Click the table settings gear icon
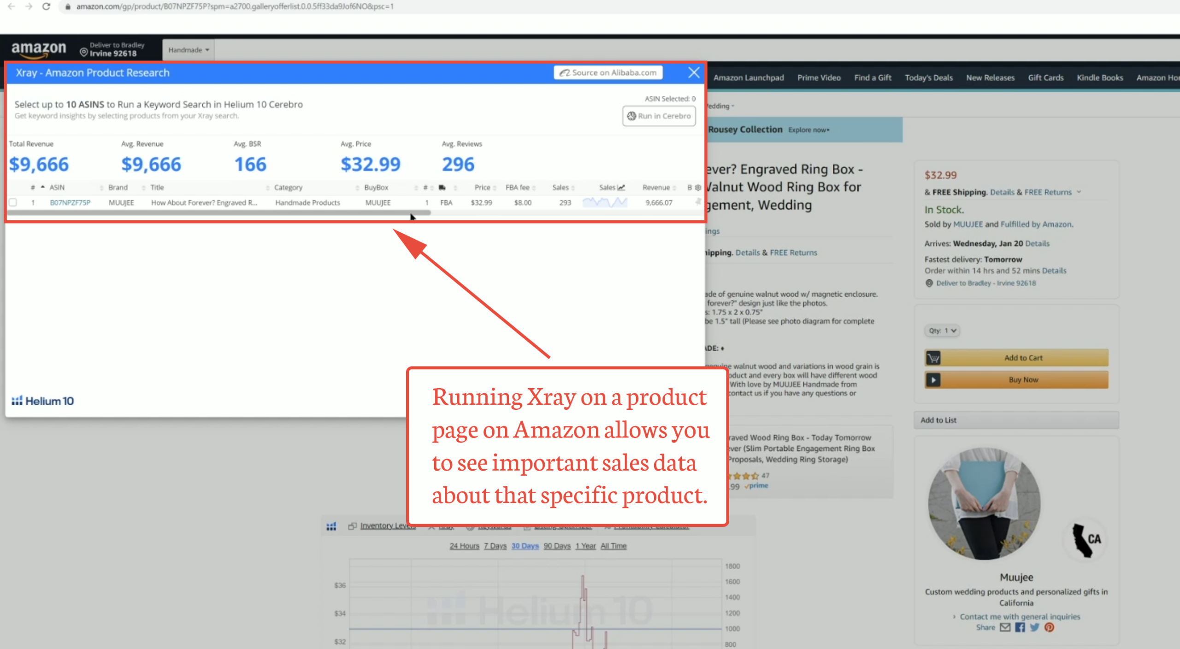 (x=698, y=188)
